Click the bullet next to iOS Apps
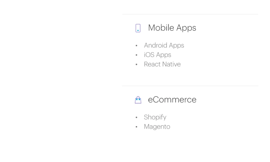The image size is (270, 162). coord(136,55)
